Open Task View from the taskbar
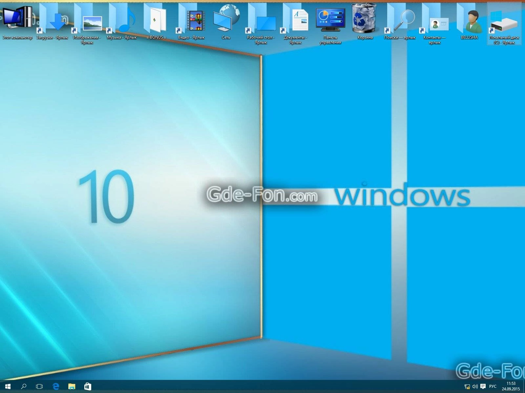This screenshot has width=525, height=393. click(39, 386)
